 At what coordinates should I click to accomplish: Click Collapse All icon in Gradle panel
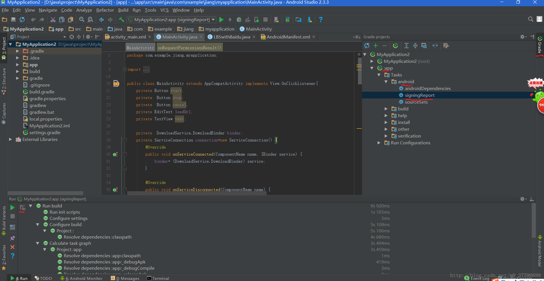coord(415,46)
